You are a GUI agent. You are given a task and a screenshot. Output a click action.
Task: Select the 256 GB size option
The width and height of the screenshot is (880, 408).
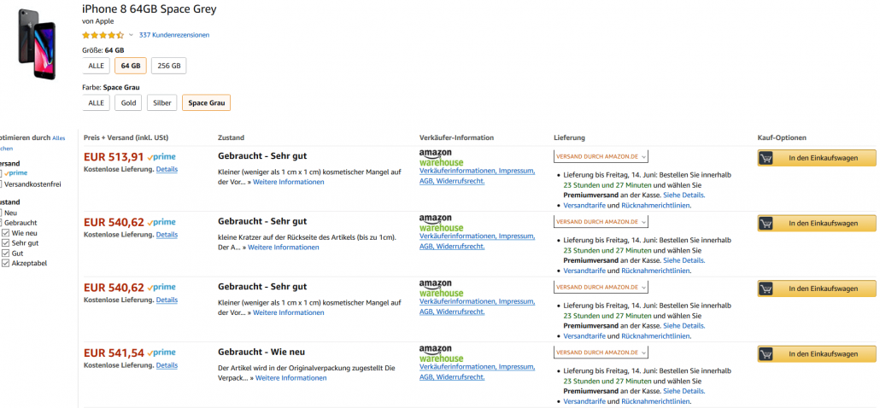168,66
